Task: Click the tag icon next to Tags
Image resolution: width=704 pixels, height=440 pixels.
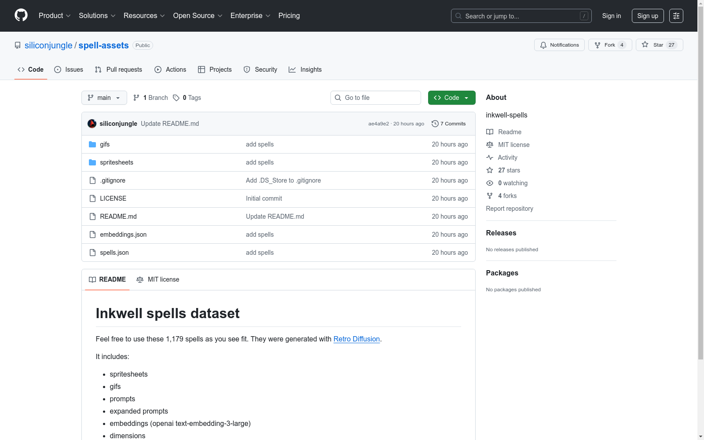Action: (x=176, y=98)
